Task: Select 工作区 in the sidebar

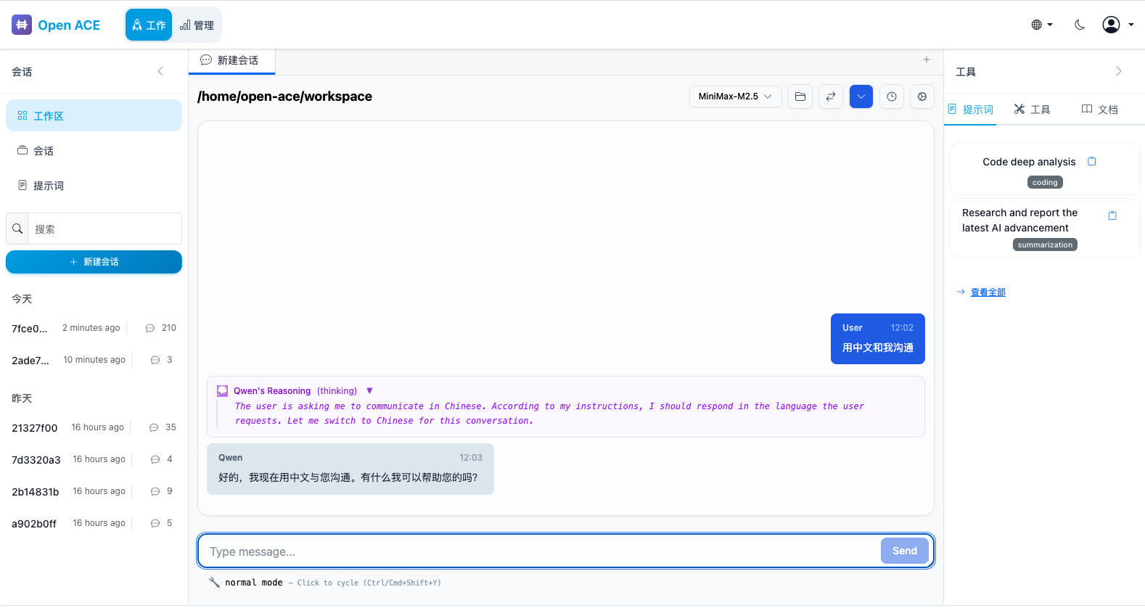Action: (94, 115)
